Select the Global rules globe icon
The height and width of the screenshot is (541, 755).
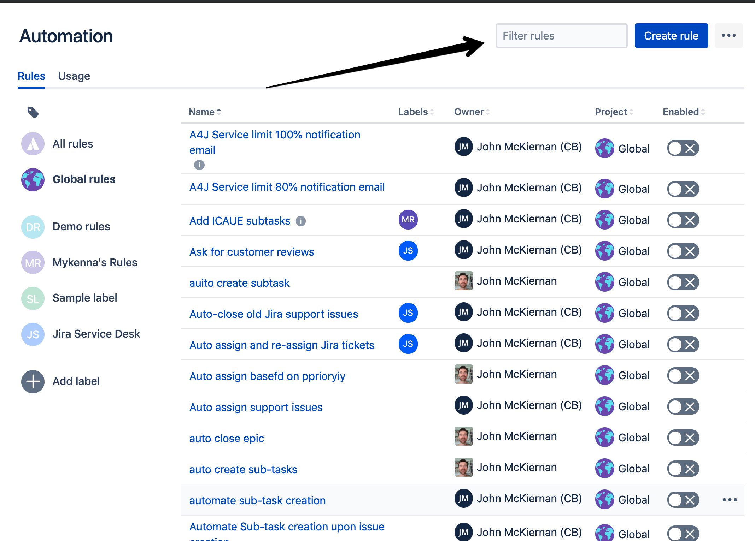coord(33,179)
